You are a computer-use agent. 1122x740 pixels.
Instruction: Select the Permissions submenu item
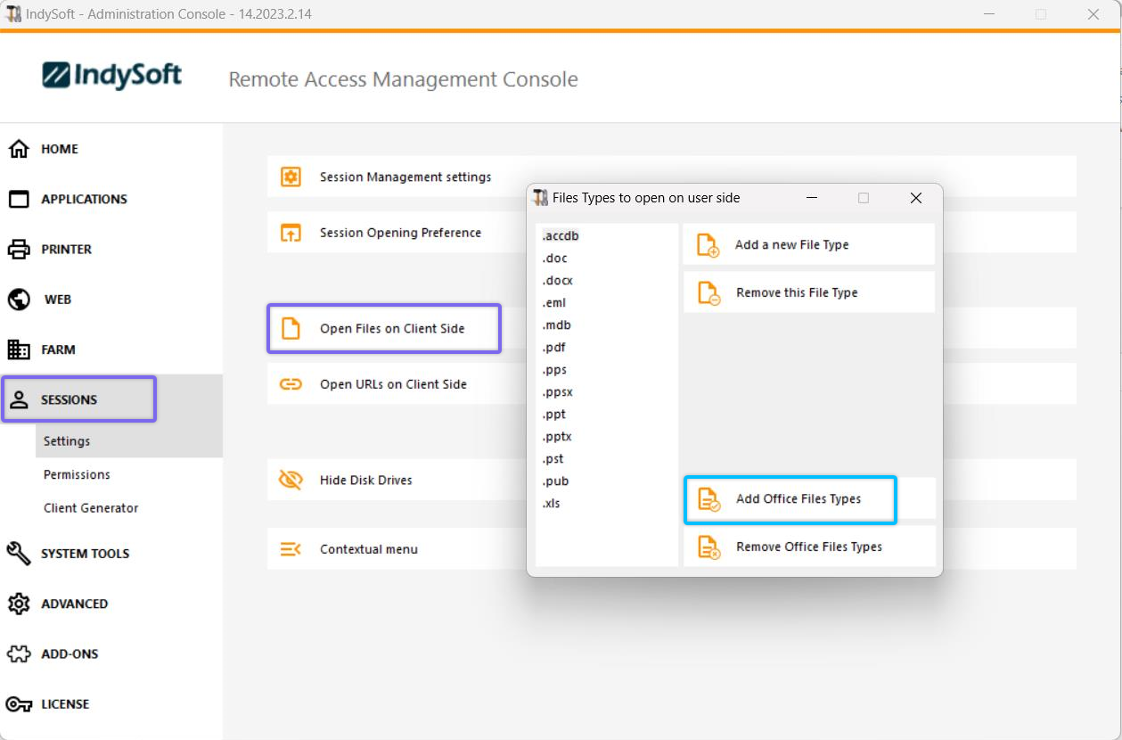coord(77,475)
